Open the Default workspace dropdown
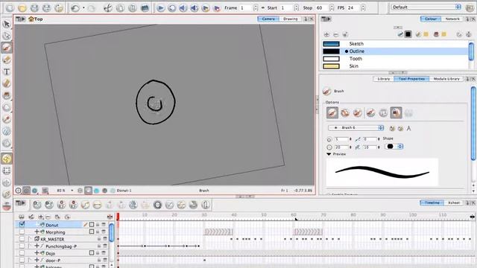 [426, 7]
